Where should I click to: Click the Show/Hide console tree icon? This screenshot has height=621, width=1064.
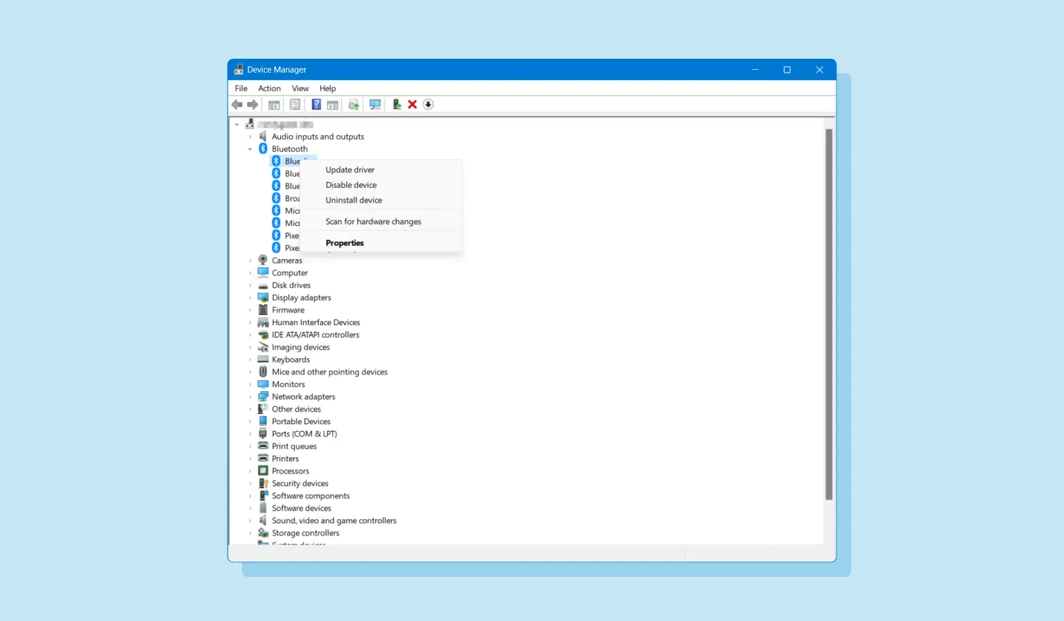[273, 104]
